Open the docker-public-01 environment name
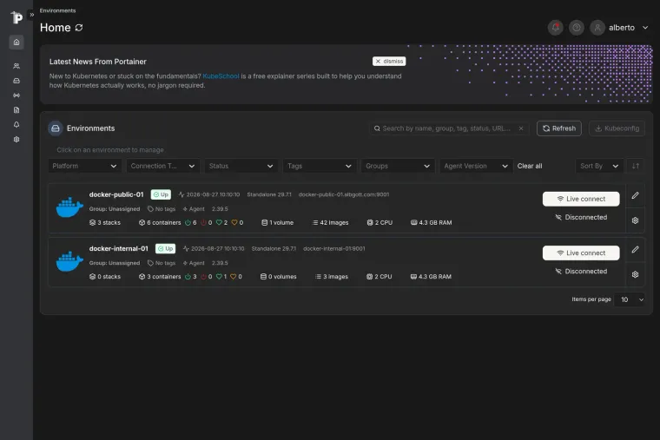 [116, 194]
